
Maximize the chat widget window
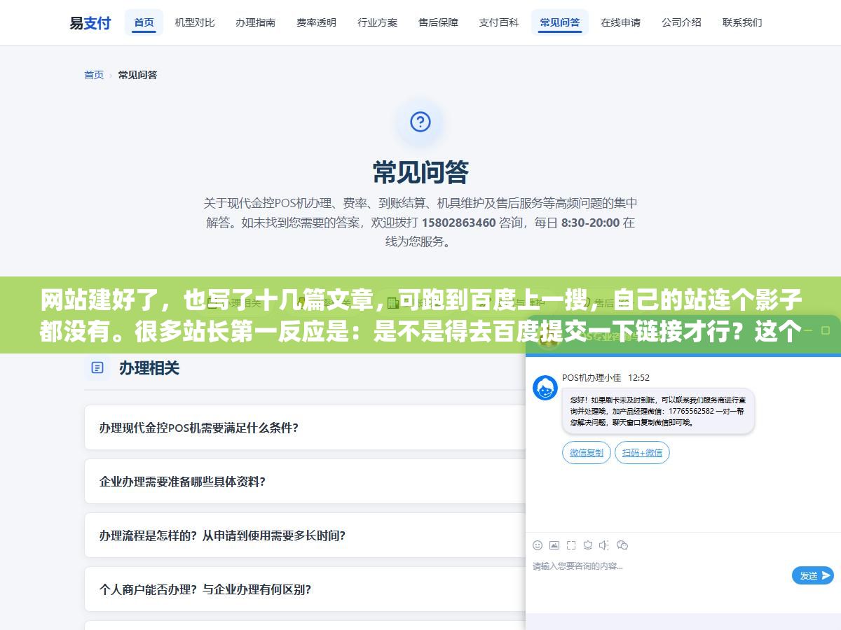(x=826, y=330)
